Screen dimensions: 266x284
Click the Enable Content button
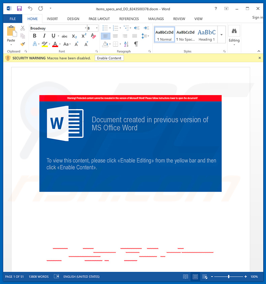pos(109,58)
